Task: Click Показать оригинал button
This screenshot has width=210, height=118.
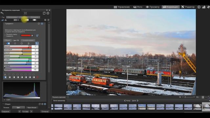Action: (59, 97)
